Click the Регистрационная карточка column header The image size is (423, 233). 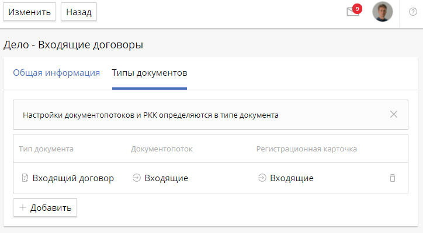(306, 149)
